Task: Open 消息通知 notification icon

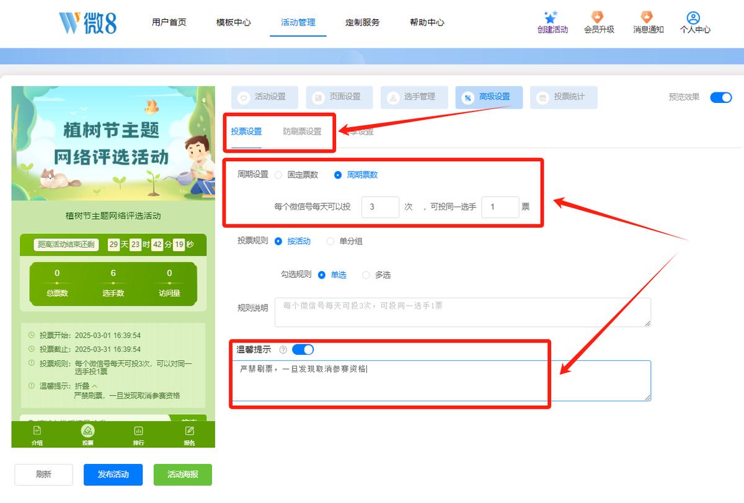Action: point(647,17)
